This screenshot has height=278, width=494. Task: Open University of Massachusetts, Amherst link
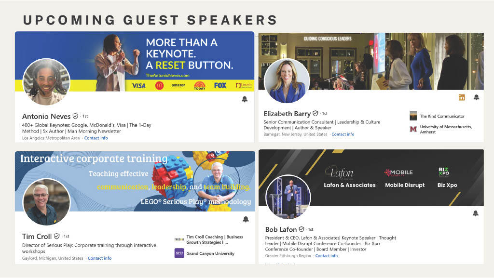pos(445,129)
